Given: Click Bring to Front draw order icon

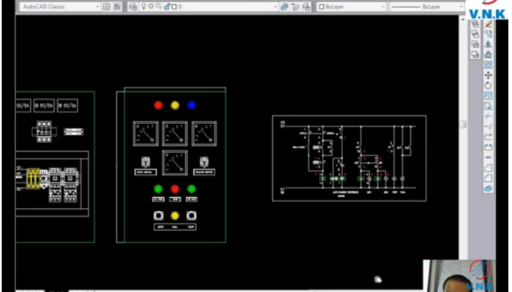Looking at the screenshot, I should (475, 23).
